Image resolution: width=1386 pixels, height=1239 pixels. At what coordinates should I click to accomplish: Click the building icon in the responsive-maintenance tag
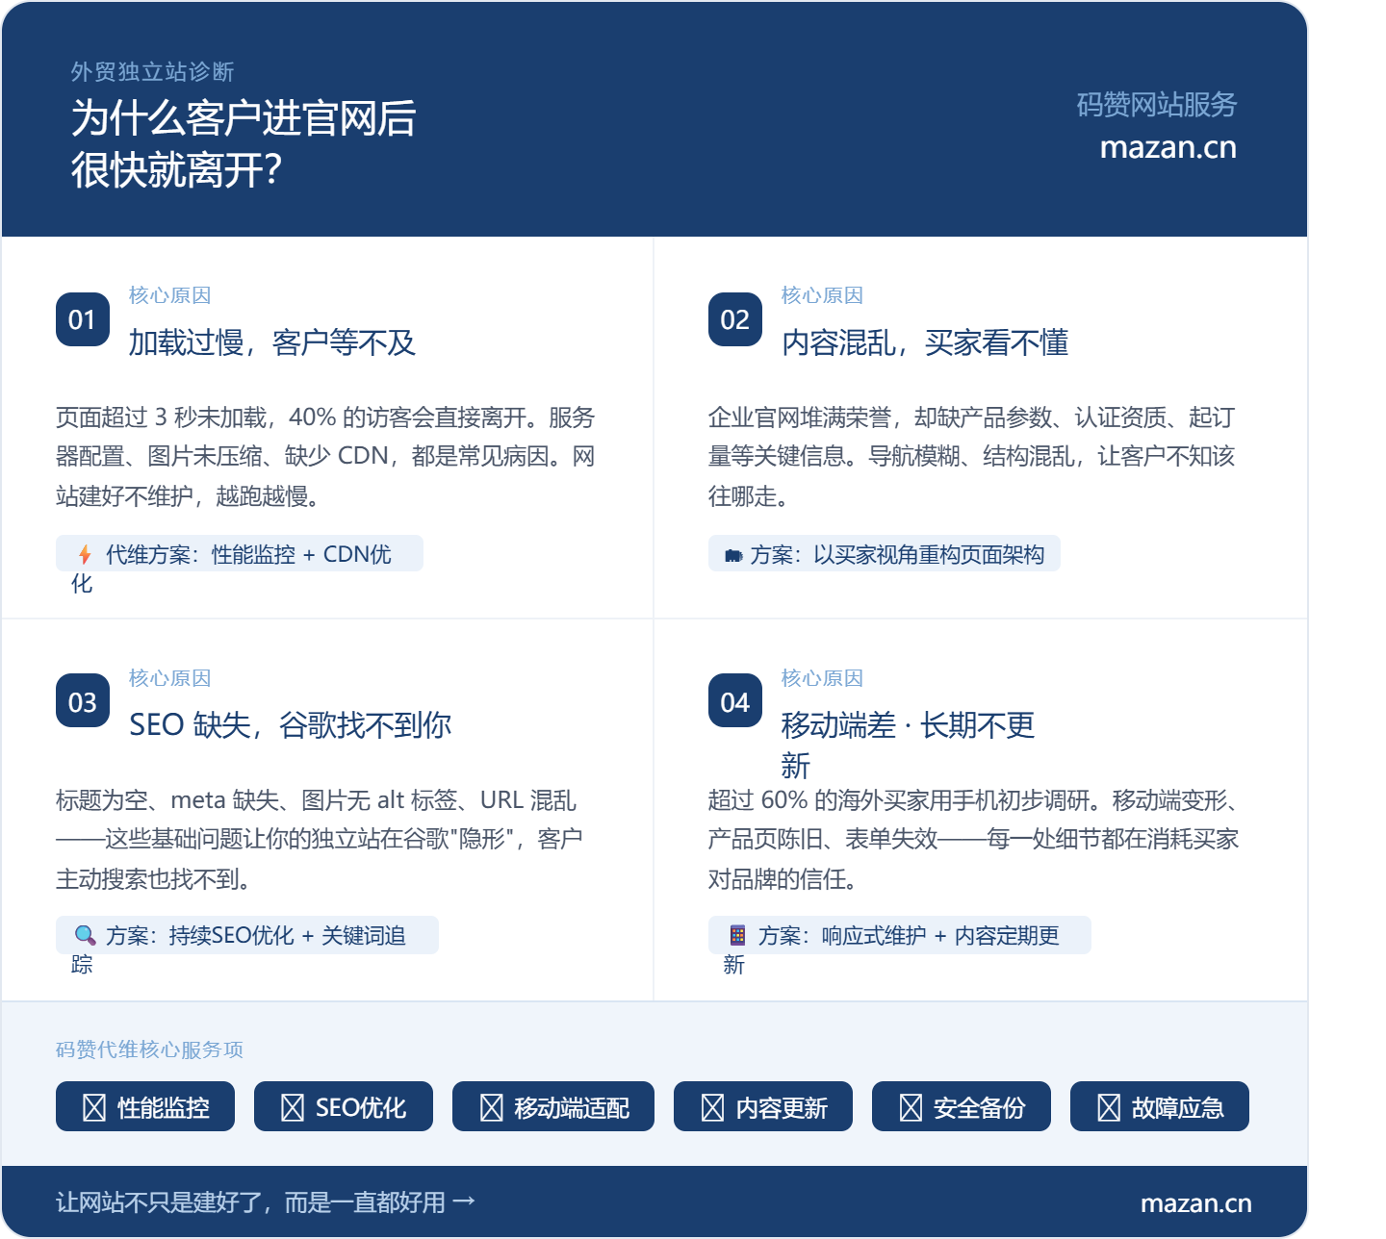[737, 935]
